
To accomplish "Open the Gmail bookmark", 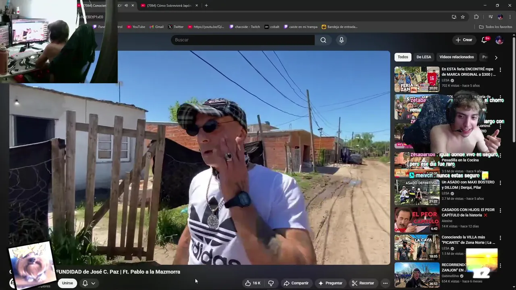I will pyautogui.click(x=156, y=27).
